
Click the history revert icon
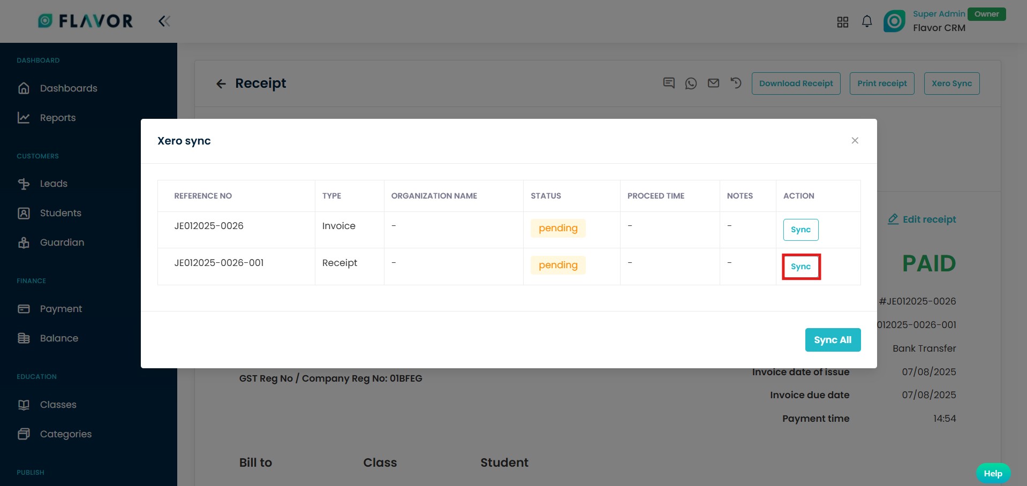[736, 83]
